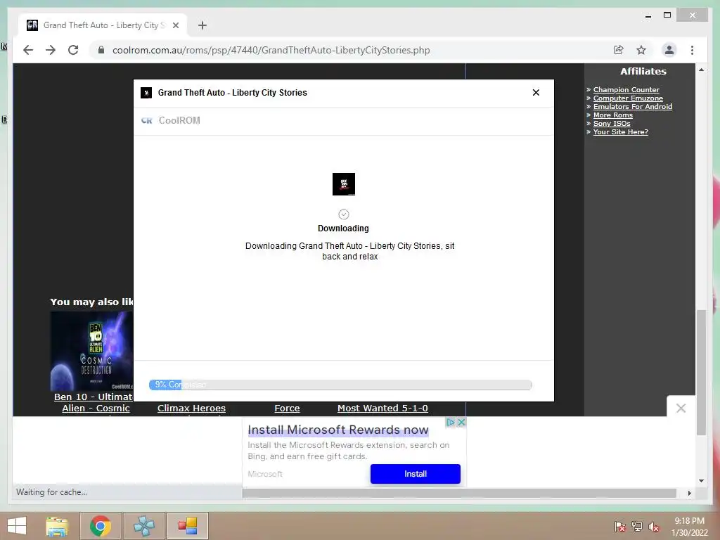Open File Explorer from the taskbar
The width and height of the screenshot is (720, 540).
point(57,526)
